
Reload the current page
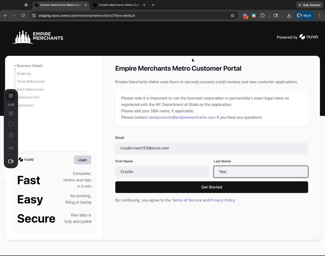point(23,16)
